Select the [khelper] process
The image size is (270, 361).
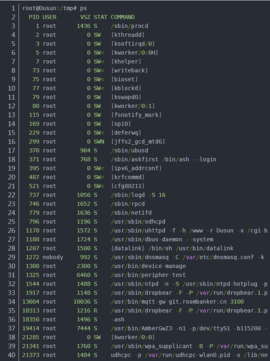[126, 61]
